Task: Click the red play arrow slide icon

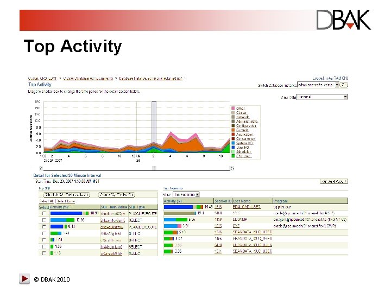Action: (x=24, y=278)
